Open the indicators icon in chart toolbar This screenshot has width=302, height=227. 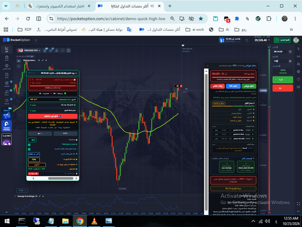click(51, 50)
